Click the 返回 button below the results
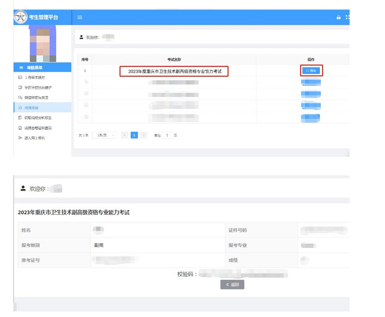The width and height of the screenshot is (385, 317). coord(232,285)
